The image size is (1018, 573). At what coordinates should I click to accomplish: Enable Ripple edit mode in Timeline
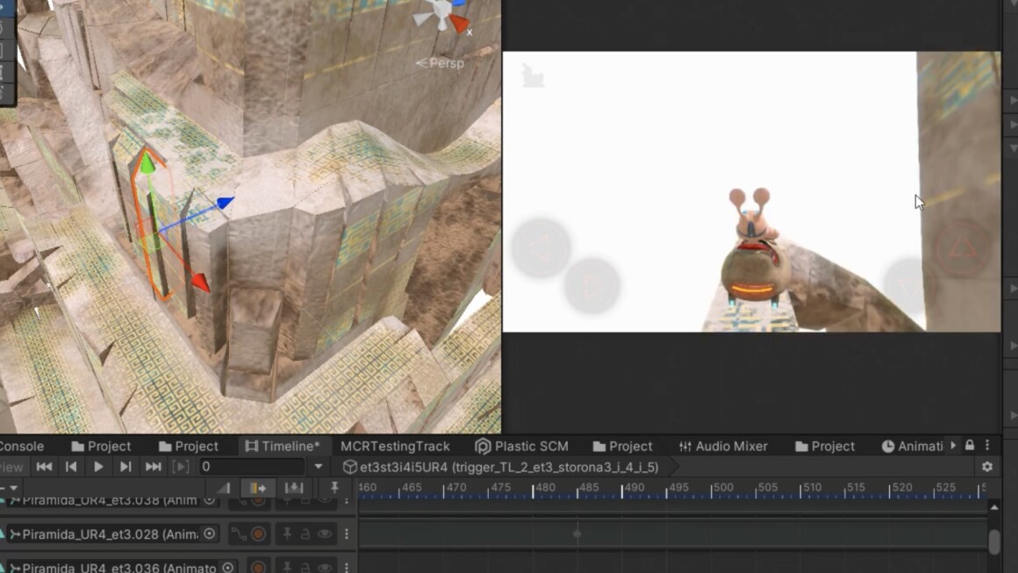tap(258, 488)
